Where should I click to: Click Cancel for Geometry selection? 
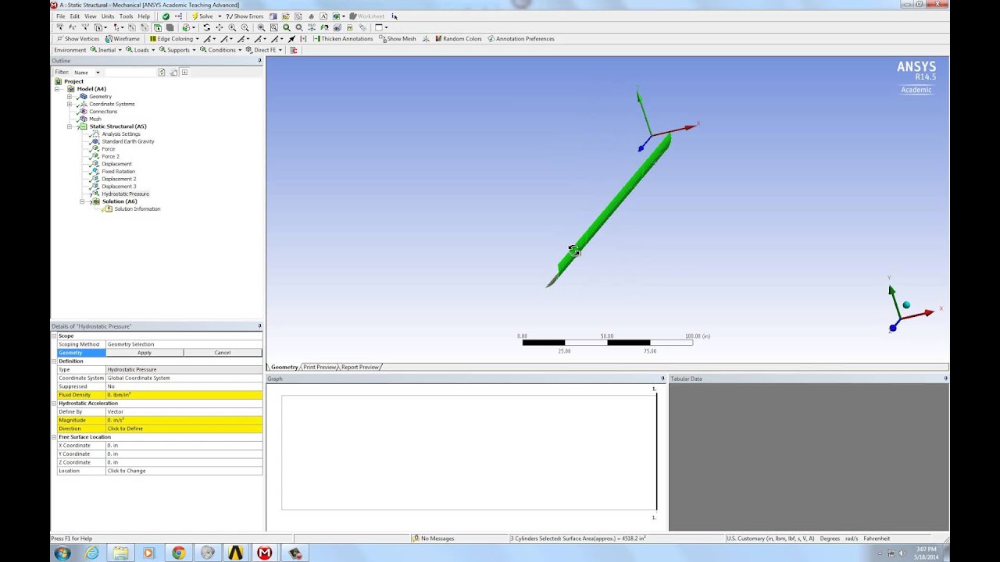[223, 353]
